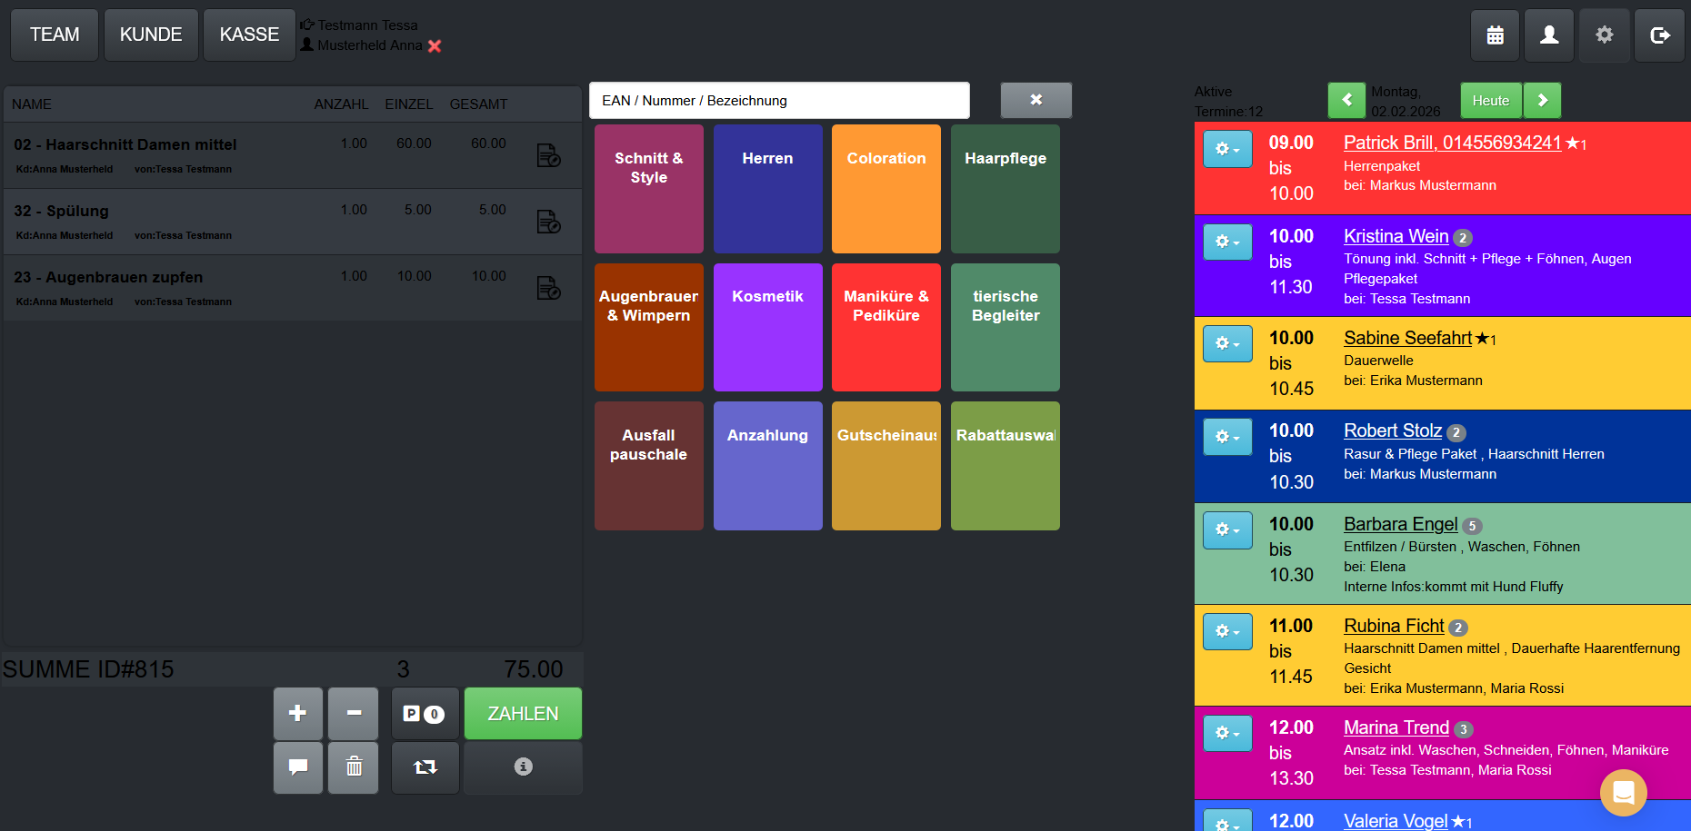Click the plus quantity button
This screenshot has height=831, width=1691.
(298, 714)
